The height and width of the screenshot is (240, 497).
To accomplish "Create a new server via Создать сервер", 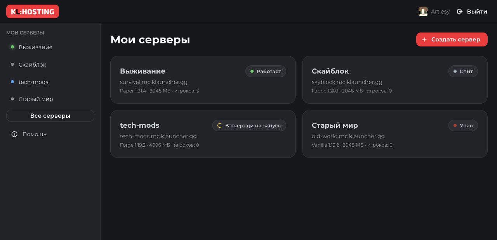I will pyautogui.click(x=452, y=39).
